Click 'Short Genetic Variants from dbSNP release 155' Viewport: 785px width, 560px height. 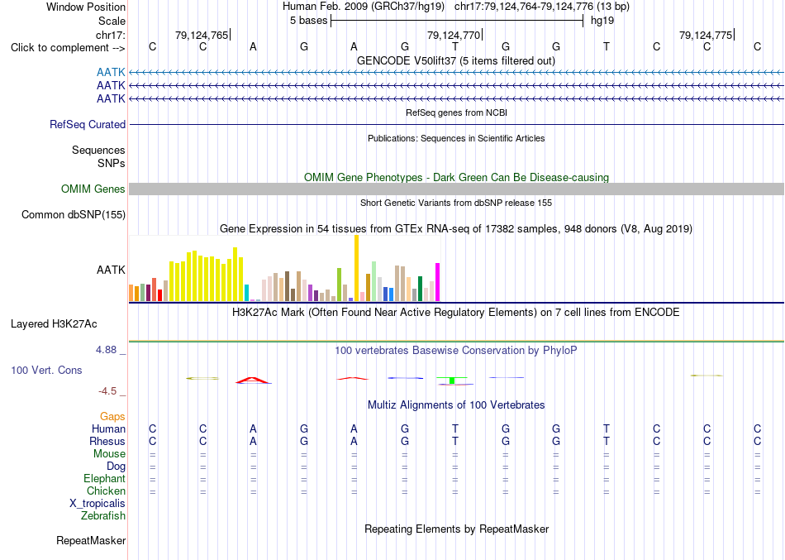(456, 203)
